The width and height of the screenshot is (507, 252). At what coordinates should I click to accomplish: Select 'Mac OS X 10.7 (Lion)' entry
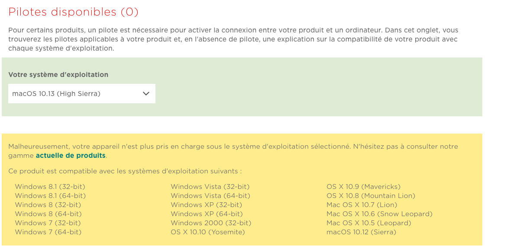(362, 205)
